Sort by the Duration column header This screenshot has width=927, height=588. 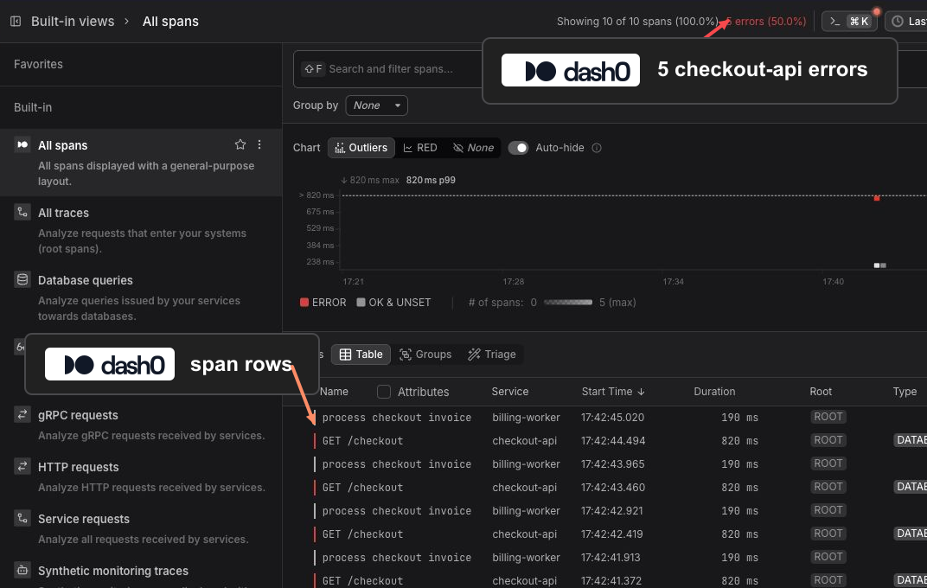click(714, 391)
